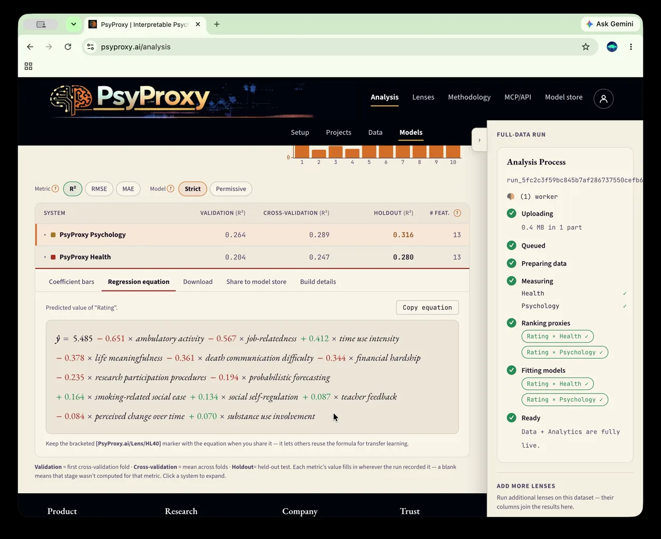Go to the Models sub-tab

[411, 133]
